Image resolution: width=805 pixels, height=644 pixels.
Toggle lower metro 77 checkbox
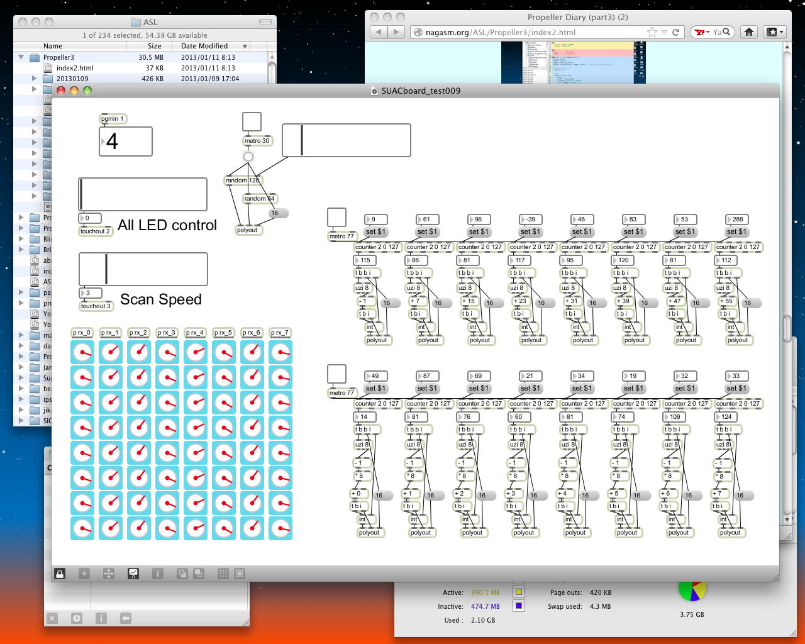pos(336,374)
